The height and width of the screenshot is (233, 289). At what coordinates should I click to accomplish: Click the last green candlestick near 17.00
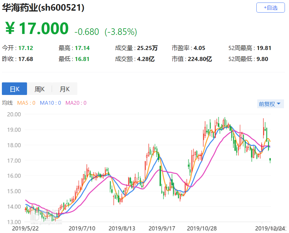tap(270, 160)
